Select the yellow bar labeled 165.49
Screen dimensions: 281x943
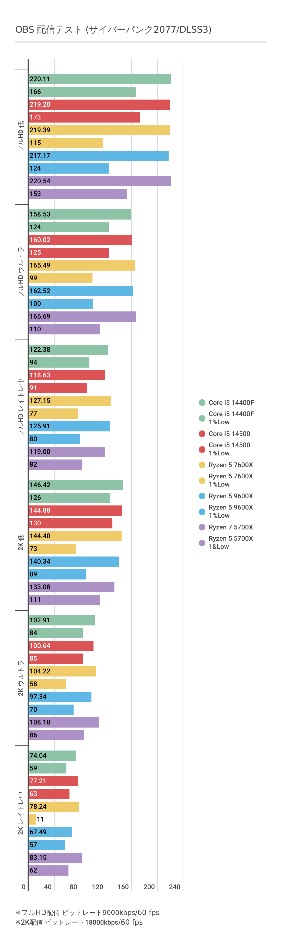[x=82, y=265]
